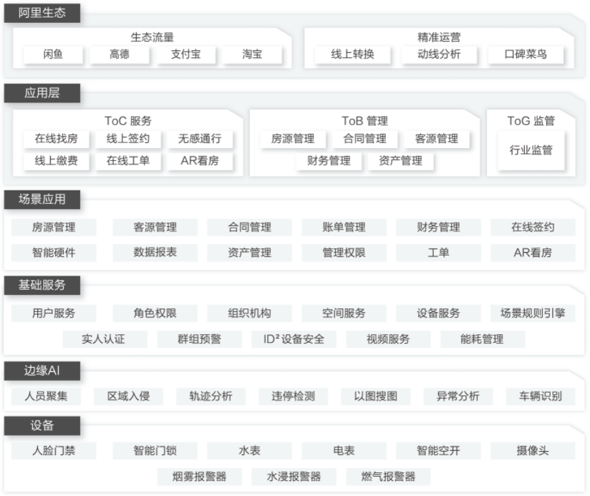The image size is (590, 496).
Task: Select the 实人认证 box
Action: tap(105, 339)
